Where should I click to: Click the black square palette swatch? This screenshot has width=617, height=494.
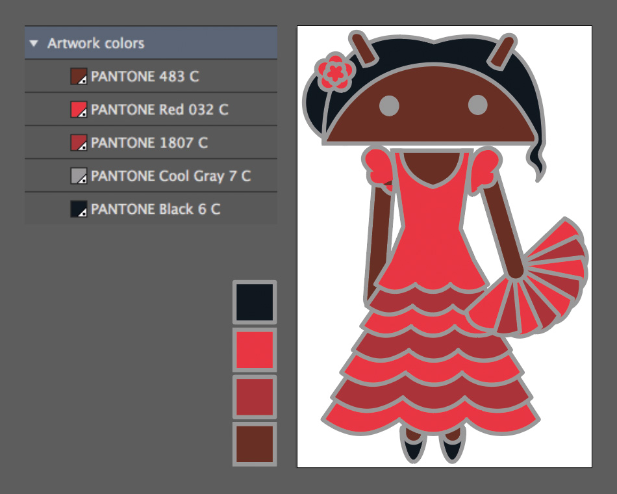255,302
